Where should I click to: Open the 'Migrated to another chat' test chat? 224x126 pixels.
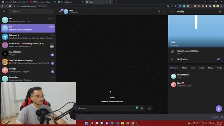(x=28, y=20)
